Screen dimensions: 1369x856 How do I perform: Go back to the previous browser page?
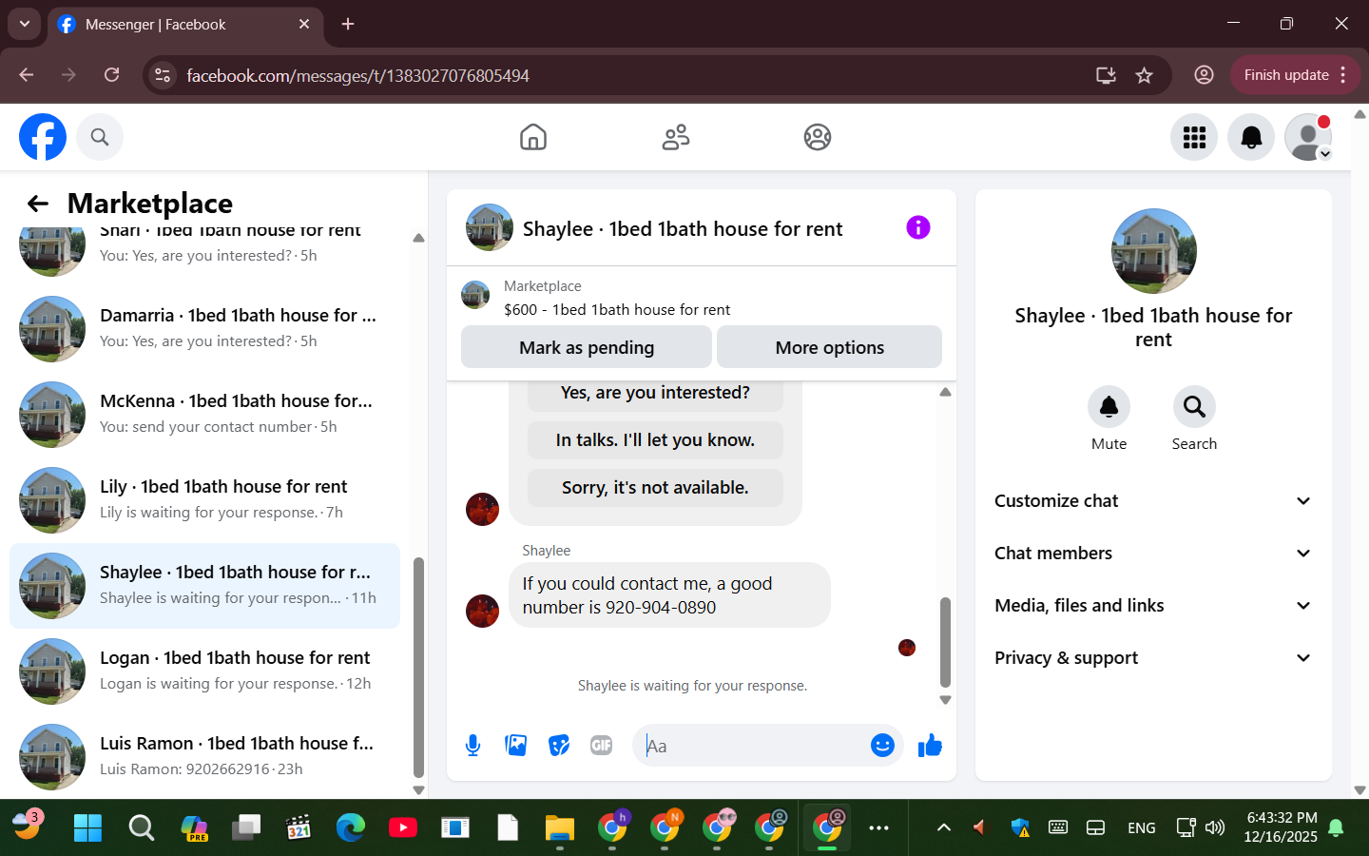point(27,75)
